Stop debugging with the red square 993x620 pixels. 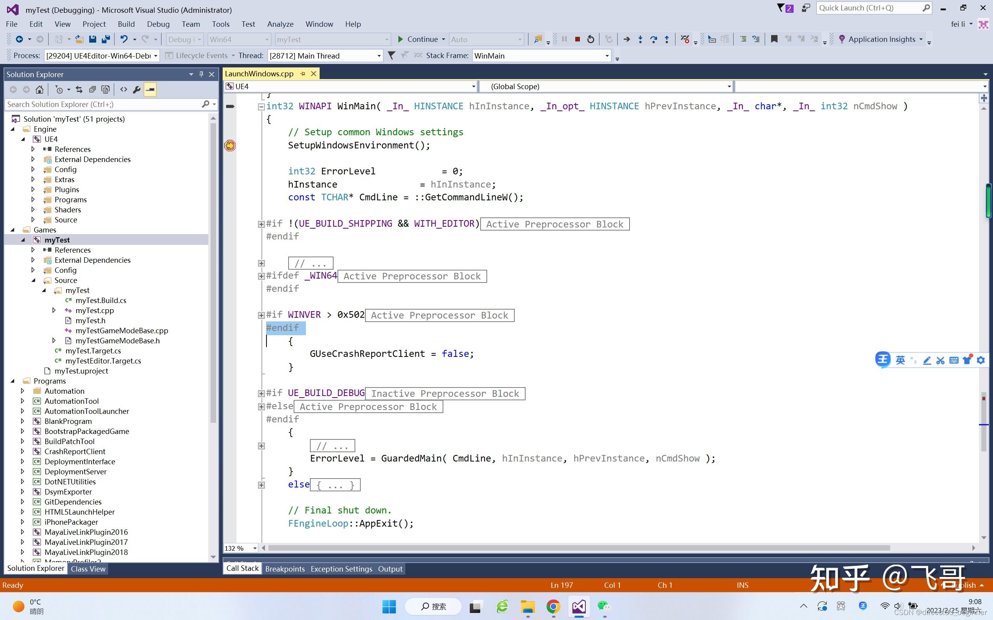coord(577,40)
